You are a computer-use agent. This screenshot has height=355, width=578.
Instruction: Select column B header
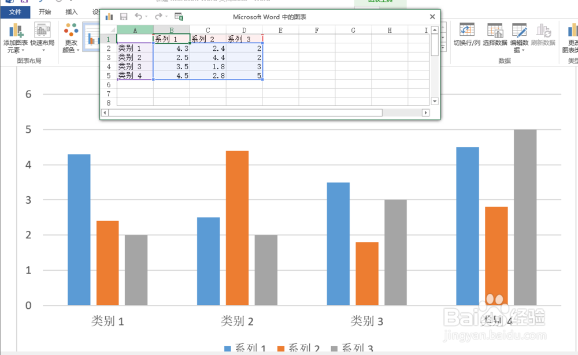pyautogui.click(x=172, y=30)
